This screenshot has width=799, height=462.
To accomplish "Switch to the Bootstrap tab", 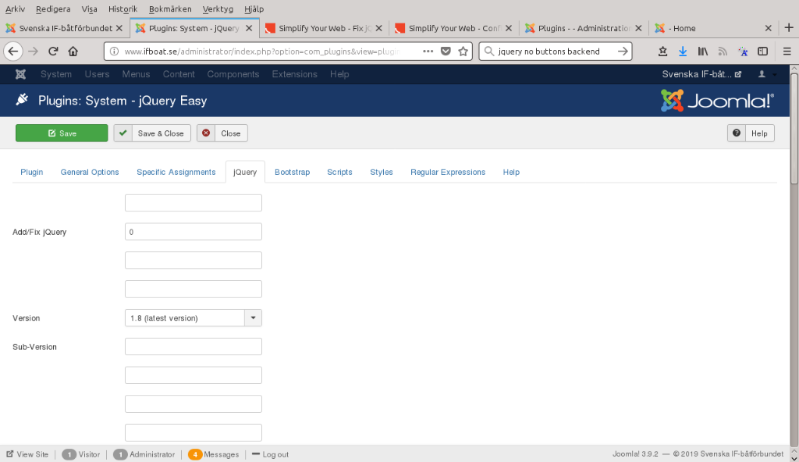I will (292, 172).
